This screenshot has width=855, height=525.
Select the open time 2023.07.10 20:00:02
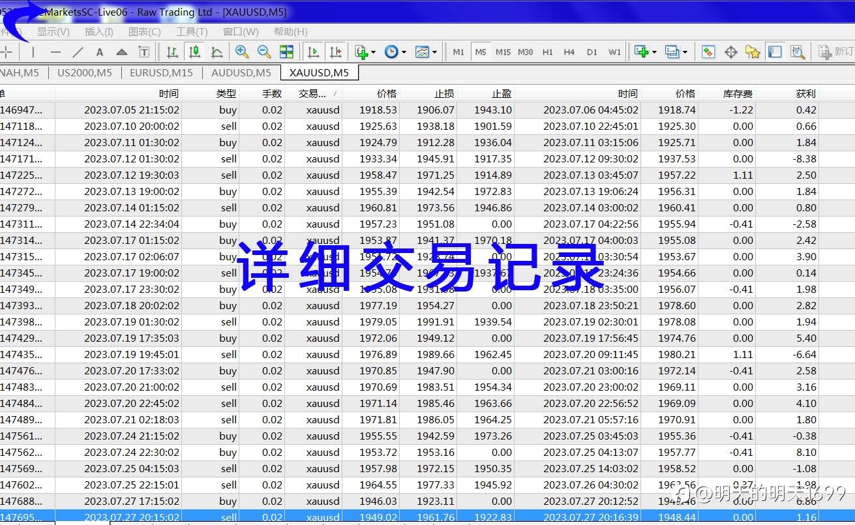[132, 127]
